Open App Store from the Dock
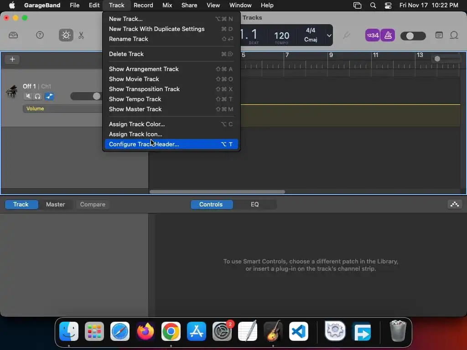The width and height of the screenshot is (467, 350). click(x=197, y=331)
